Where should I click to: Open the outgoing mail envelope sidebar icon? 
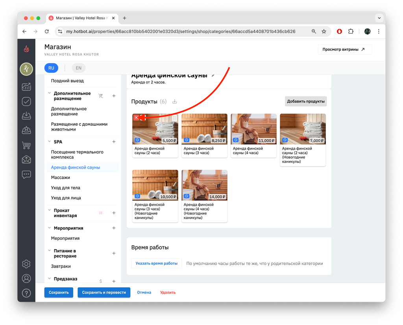click(26, 160)
